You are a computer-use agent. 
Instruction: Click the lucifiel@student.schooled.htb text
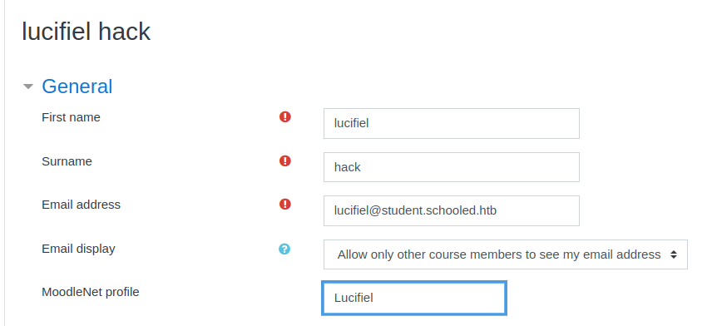coord(415,210)
